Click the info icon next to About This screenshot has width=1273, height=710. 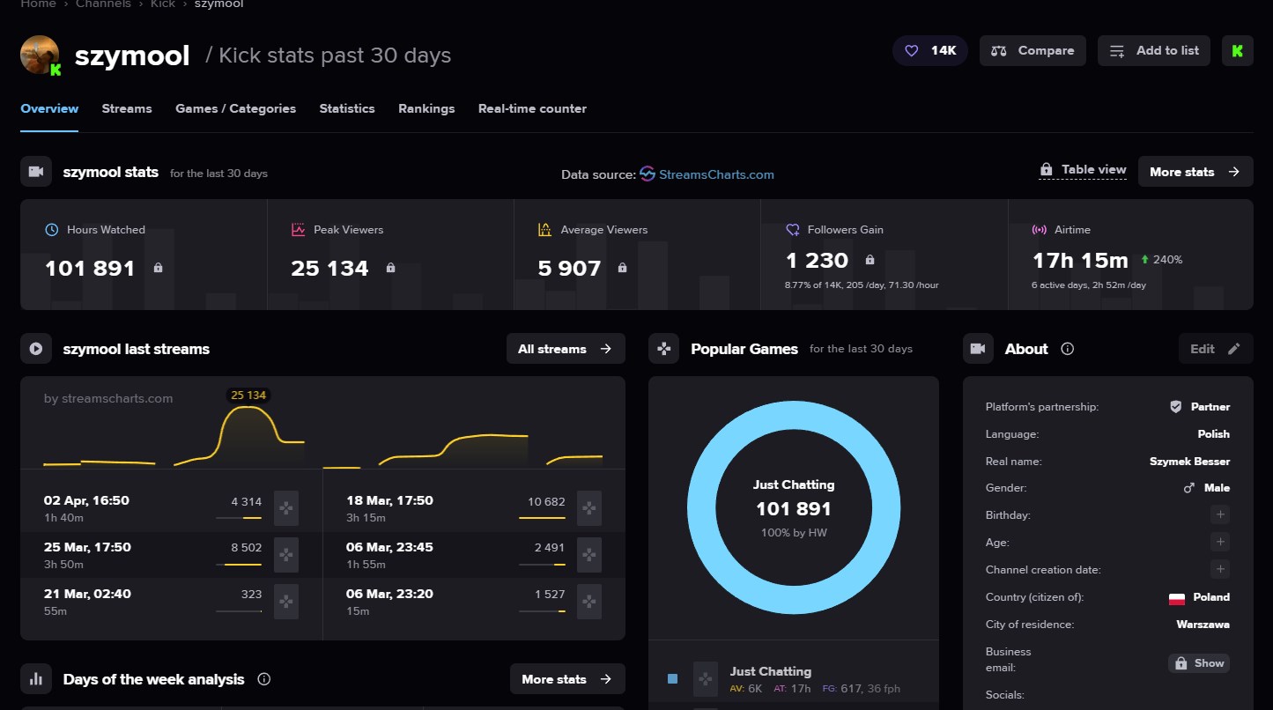(1067, 349)
